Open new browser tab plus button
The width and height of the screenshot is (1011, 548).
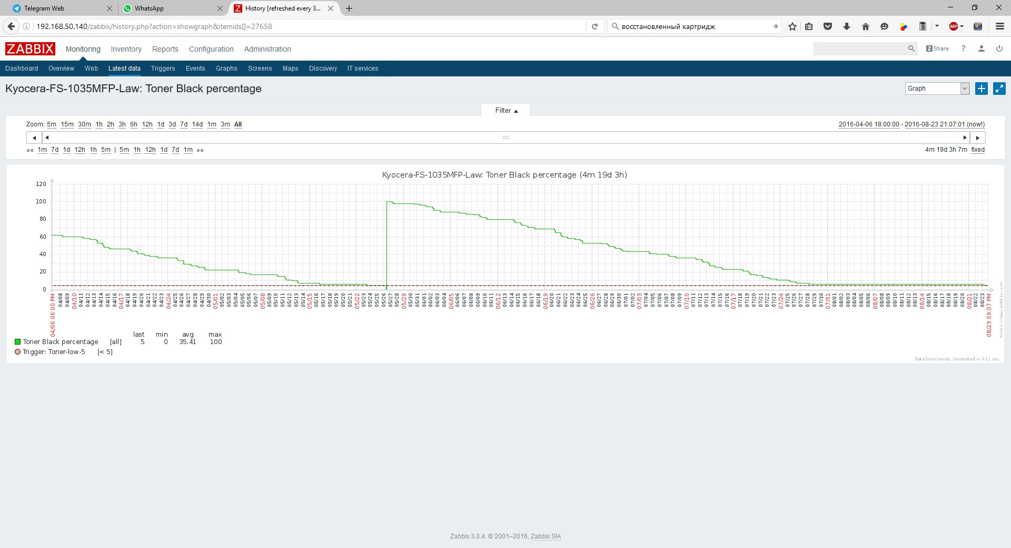click(349, 8)
